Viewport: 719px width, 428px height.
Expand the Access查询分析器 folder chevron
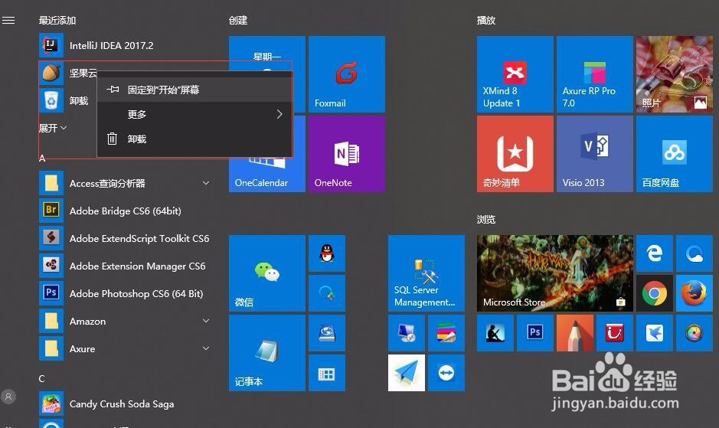tap(206, 183)
